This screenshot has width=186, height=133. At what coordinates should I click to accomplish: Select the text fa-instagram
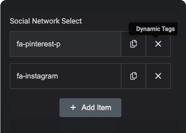tap(37, 76)
